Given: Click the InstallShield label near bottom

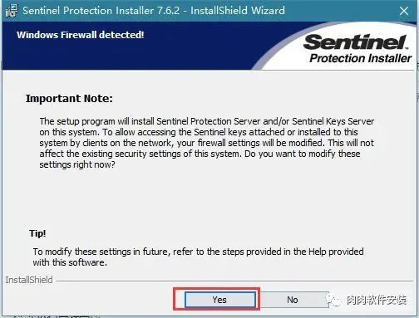Looking at the screenshot, I should 29,280.
